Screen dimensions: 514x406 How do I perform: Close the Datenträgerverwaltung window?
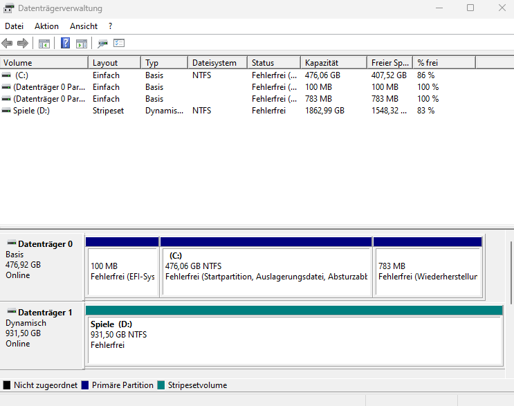pyautogui.click(x=502, y=8)
